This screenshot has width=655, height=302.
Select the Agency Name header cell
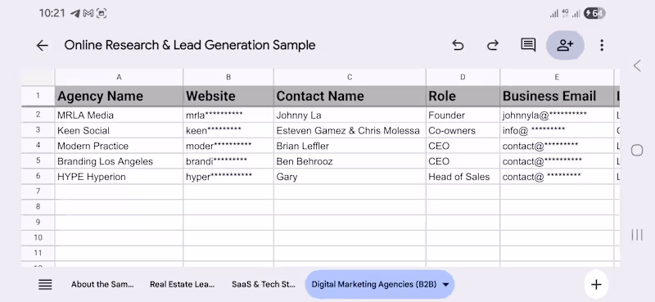tap(119, 96)
